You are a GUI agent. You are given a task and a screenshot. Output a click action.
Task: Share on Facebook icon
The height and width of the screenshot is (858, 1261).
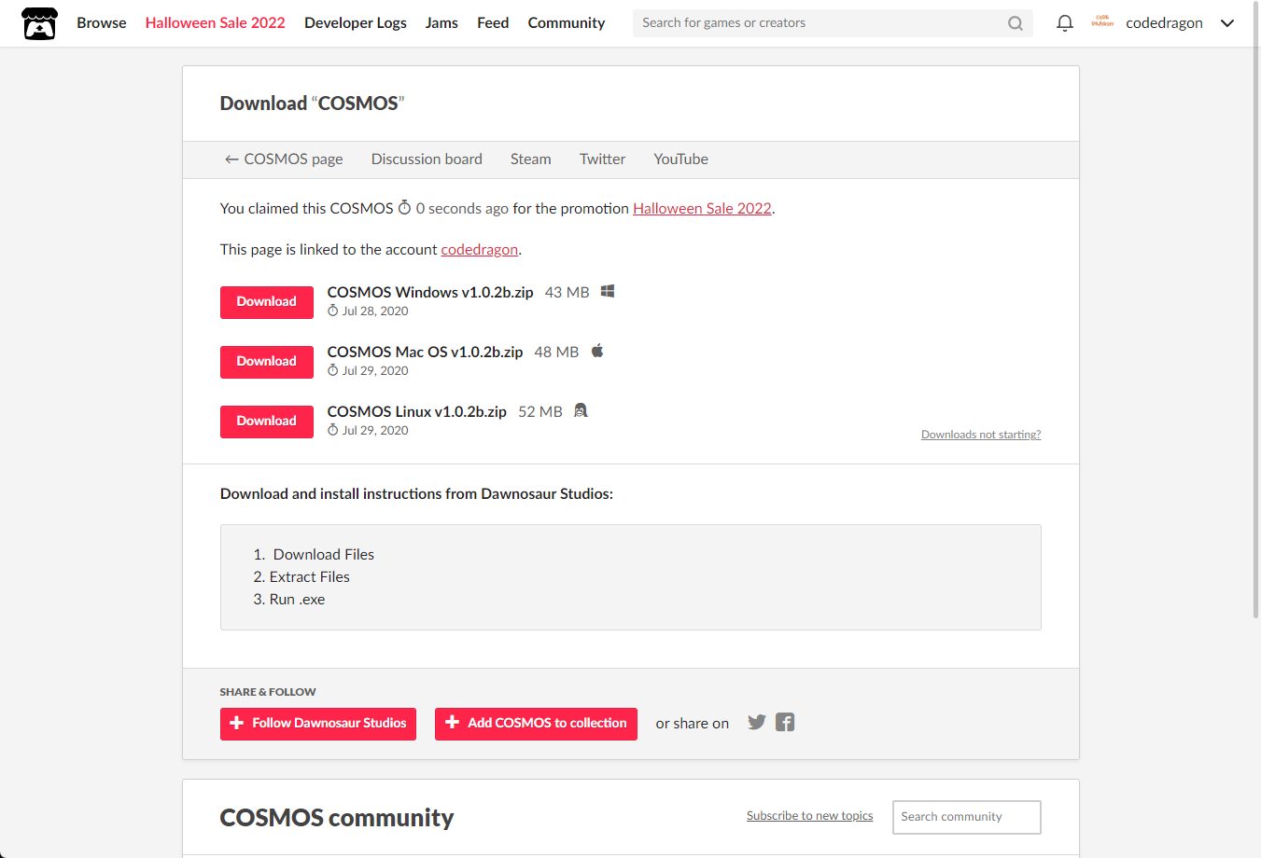(x=785, y=722)
